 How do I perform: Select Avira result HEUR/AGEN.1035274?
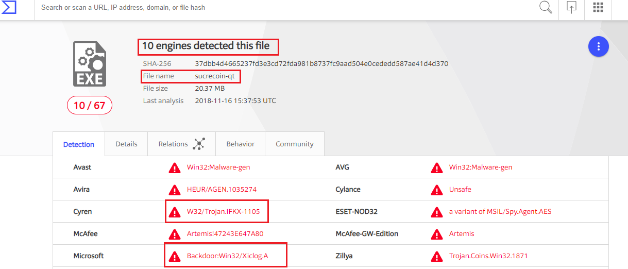pos(222,190)
